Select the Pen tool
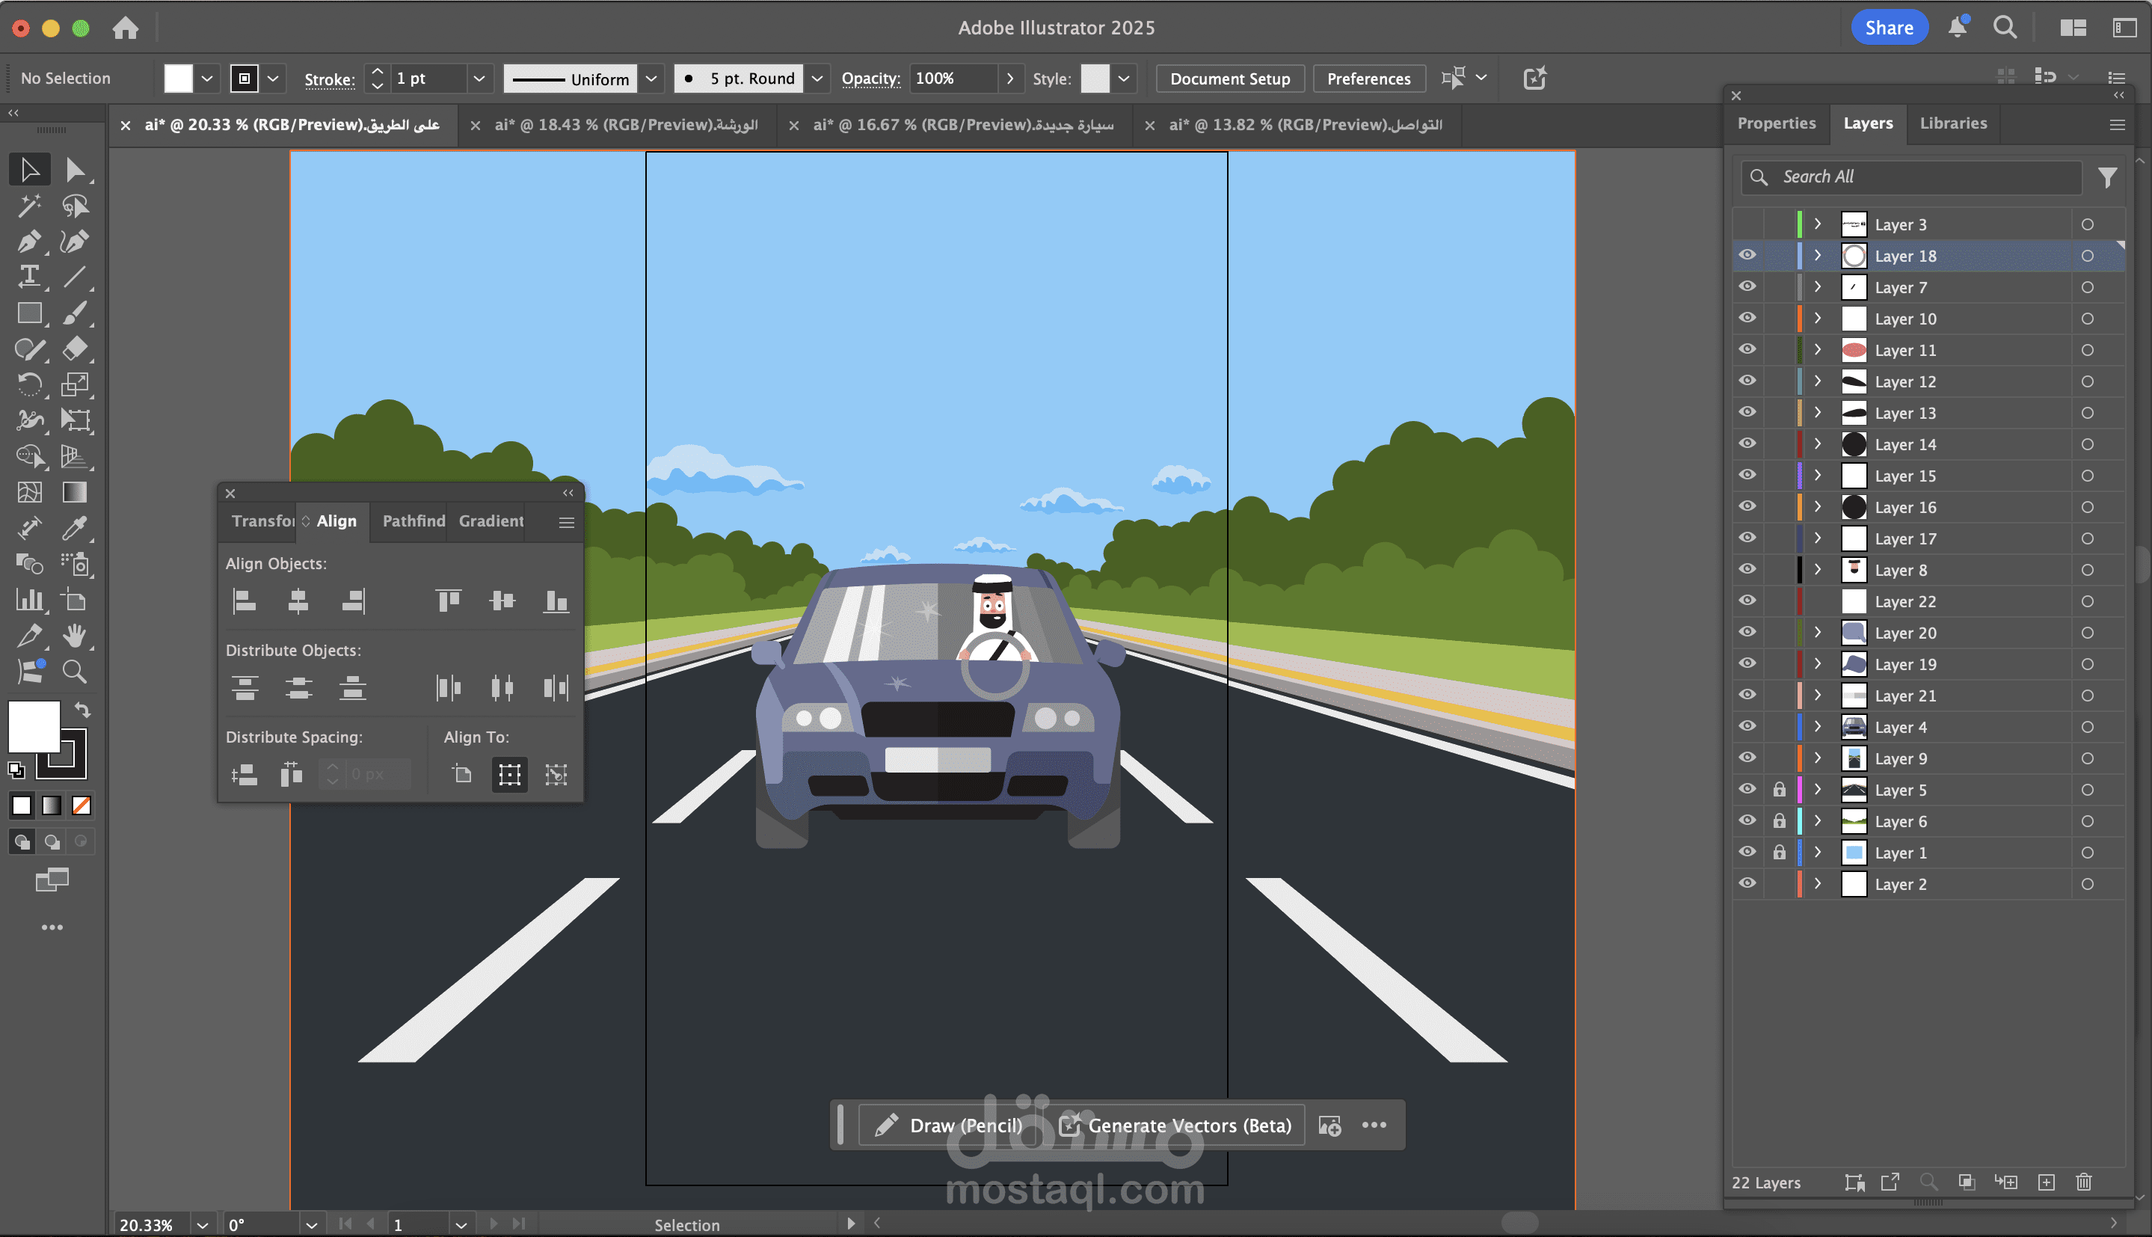The height and width of the screenshot is (1237, 2152). [29, 242]
